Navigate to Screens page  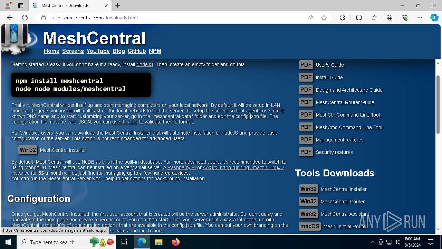click(73, 51)
